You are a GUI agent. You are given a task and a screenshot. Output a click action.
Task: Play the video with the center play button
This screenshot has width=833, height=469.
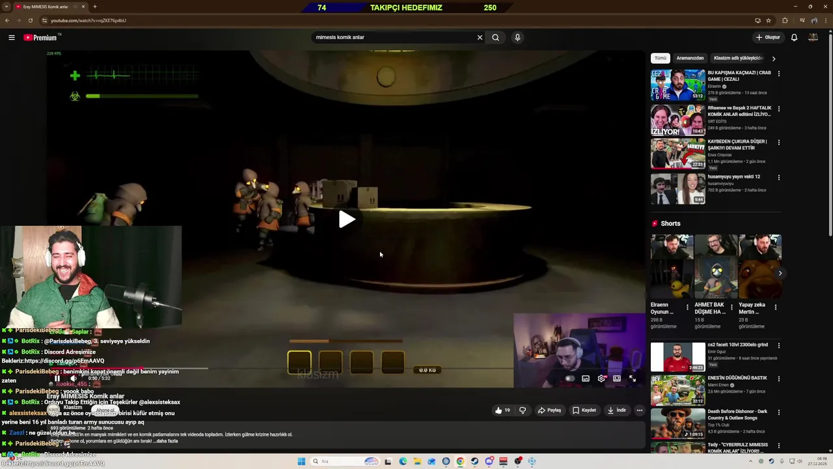[x=346, y=220]
